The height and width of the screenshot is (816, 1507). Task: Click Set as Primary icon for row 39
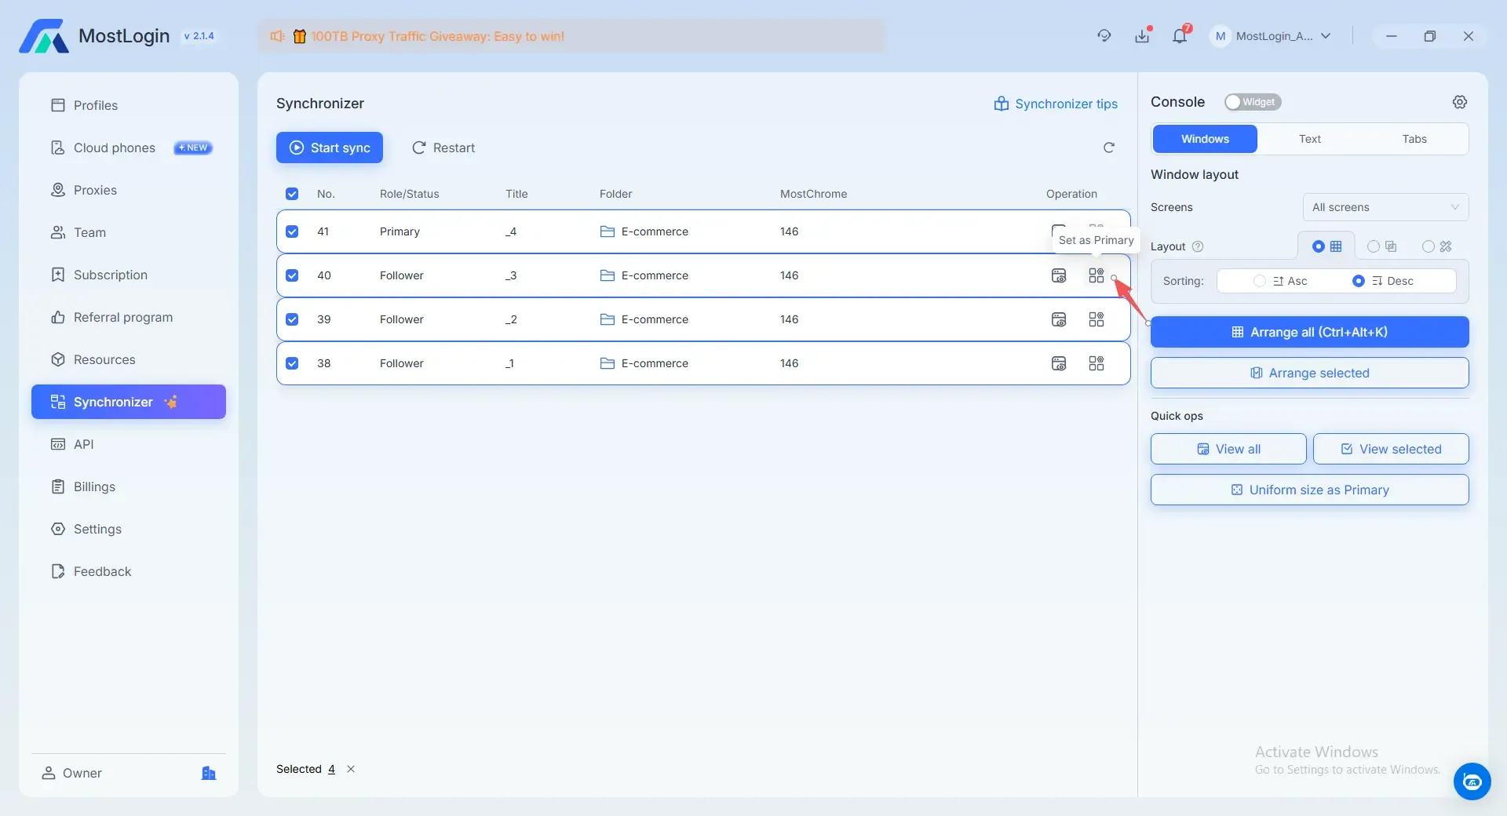(1096, 319)
